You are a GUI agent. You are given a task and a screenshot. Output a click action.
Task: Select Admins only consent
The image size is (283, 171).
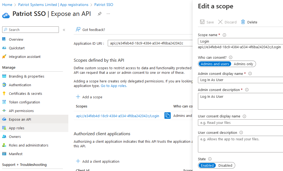tap(243, 64)
